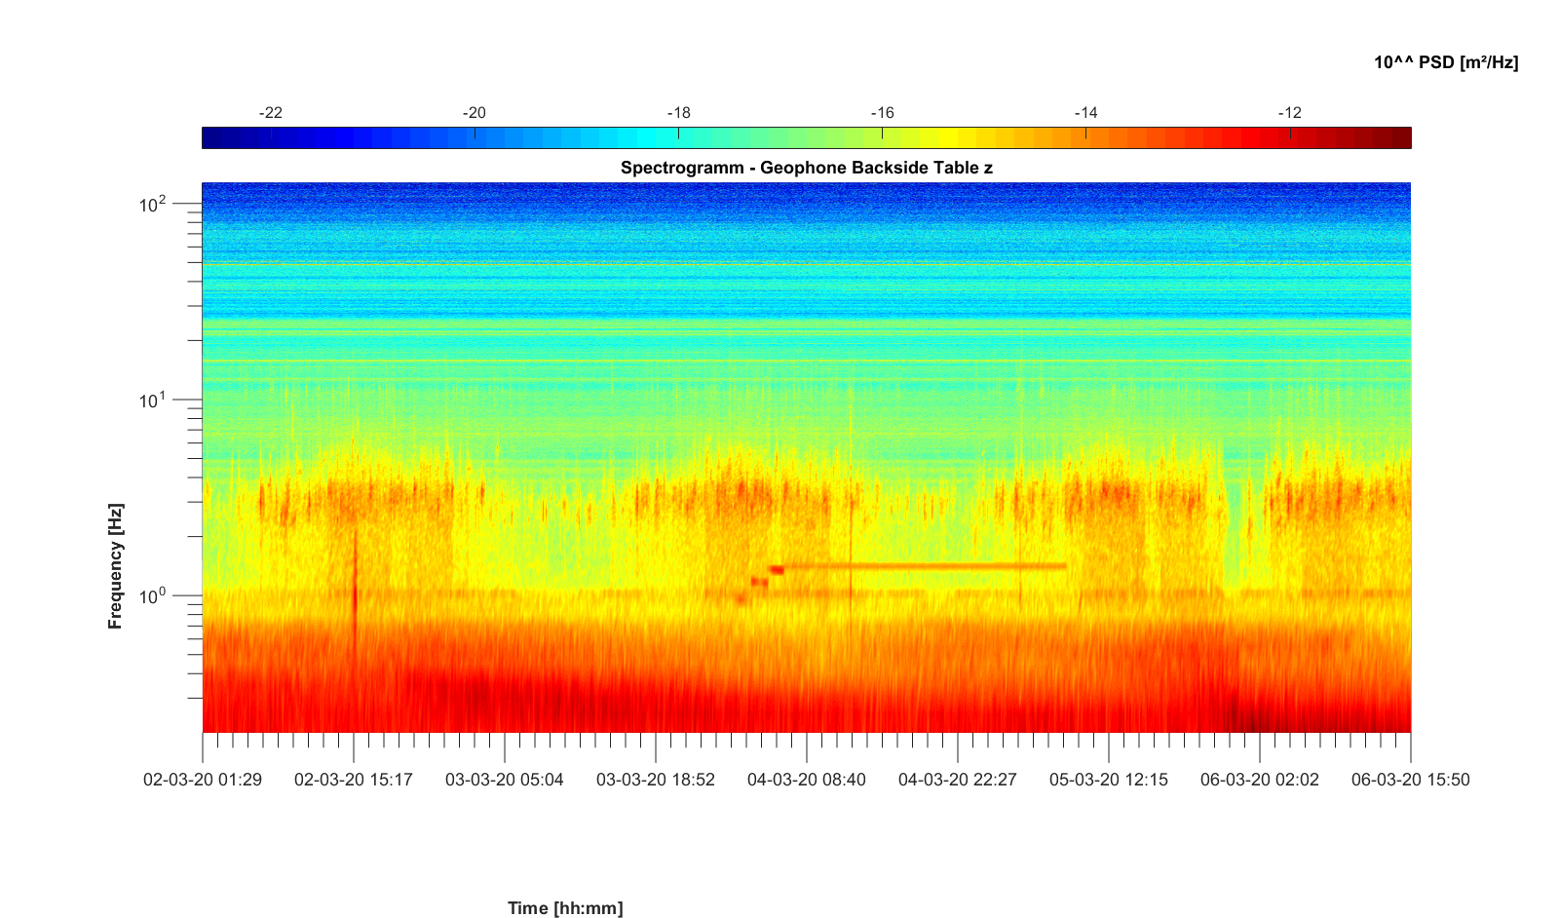The width and height of the screenshot is (1559, 918).
Task: Click the '06-03-20 15:50' time tick label
Action: tap(1410, 780)
